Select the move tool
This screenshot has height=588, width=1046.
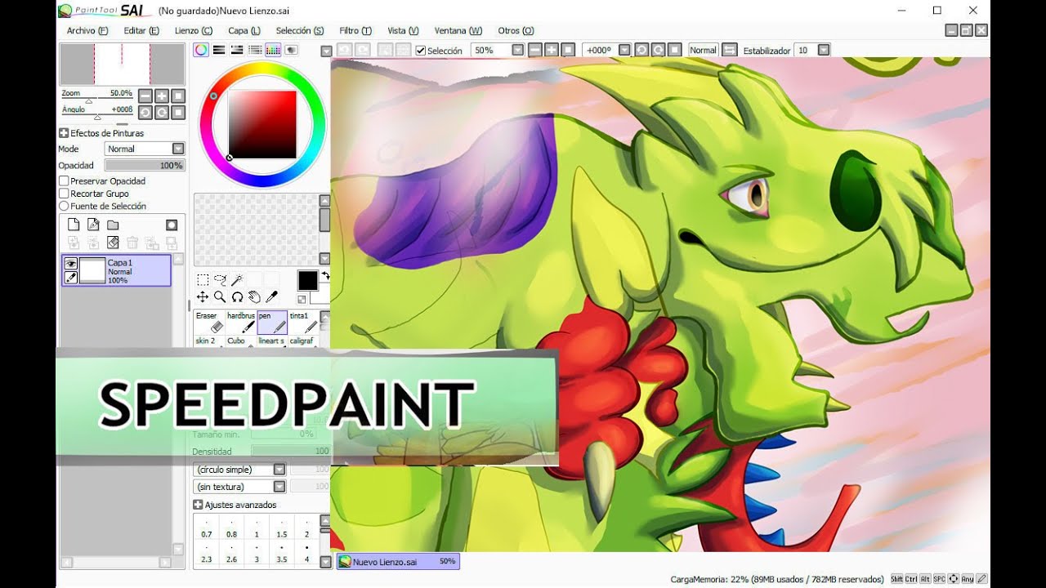coord(203,297)
